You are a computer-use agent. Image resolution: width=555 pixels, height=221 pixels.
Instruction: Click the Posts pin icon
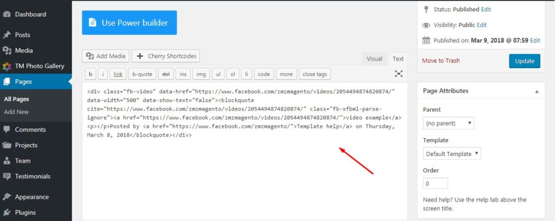click(7, 35)
